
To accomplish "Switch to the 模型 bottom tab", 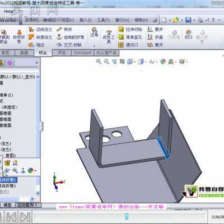I will click(8, 205).
